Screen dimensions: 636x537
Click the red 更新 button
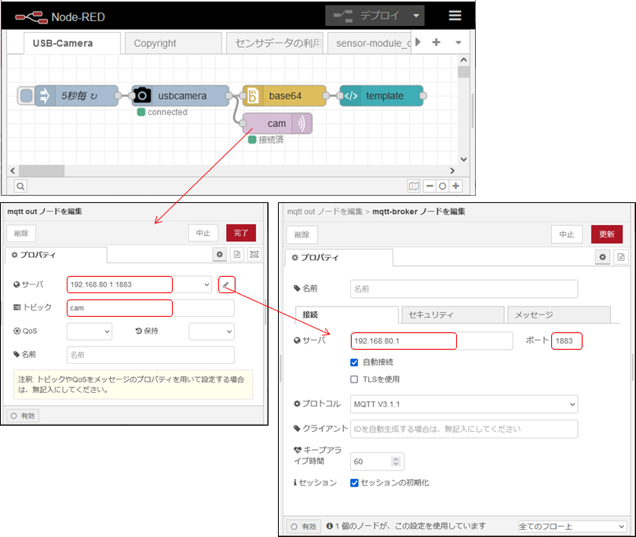click(x=607, y=234)
